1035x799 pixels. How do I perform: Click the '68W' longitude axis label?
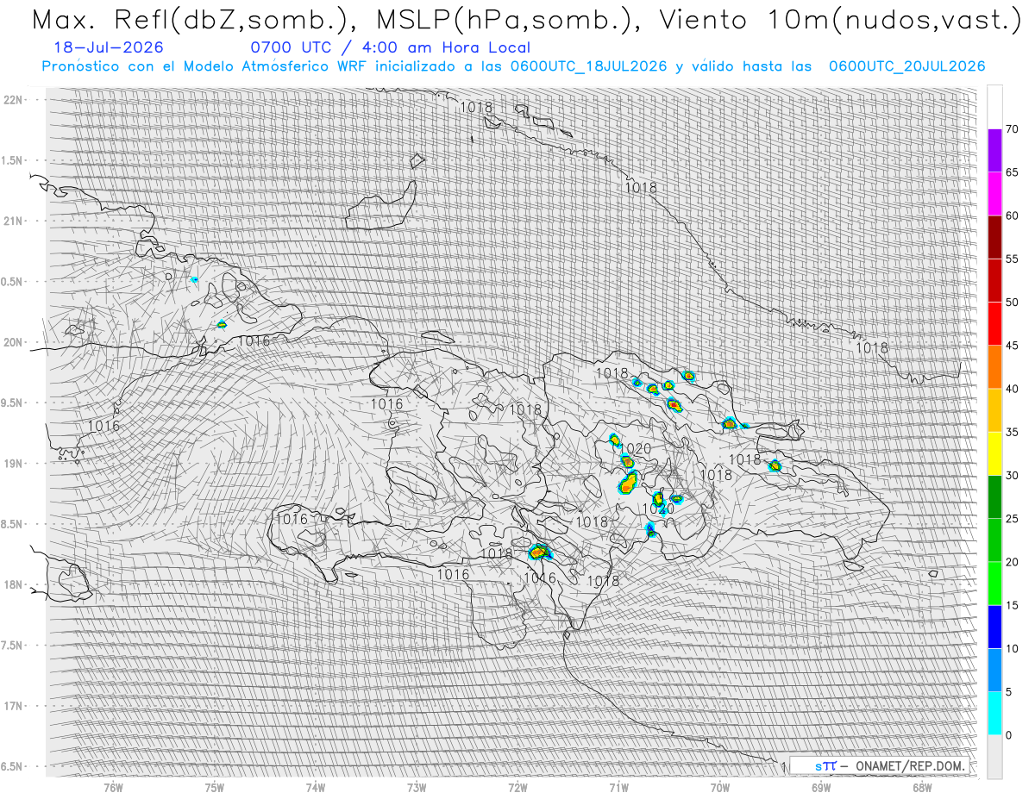point(922,787)
